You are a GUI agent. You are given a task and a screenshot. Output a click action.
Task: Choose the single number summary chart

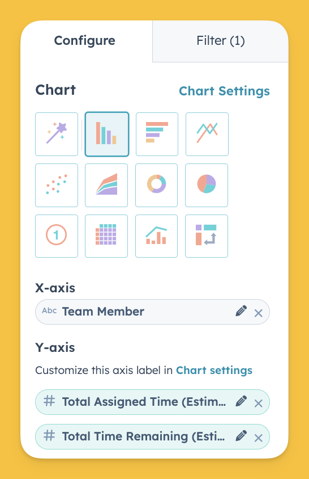57,236
